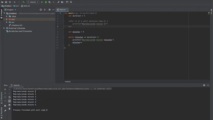
Task: Open Project panel gear options
Action: (50, 10)
